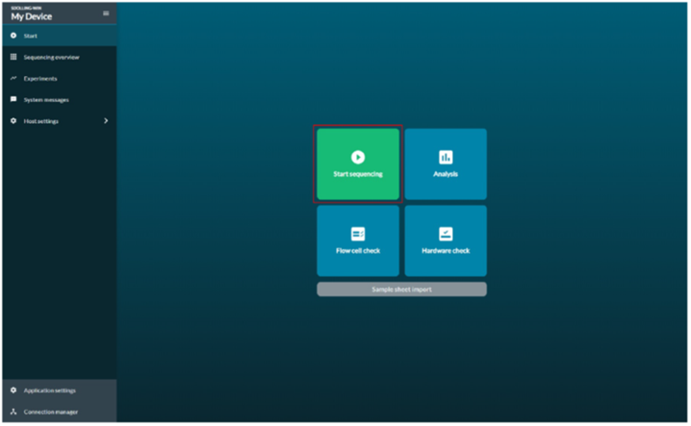The height and width of the screenshot is (426, 691).
Task: Go to the Experiments label in sidebar
Action: [x=40, y=78]
